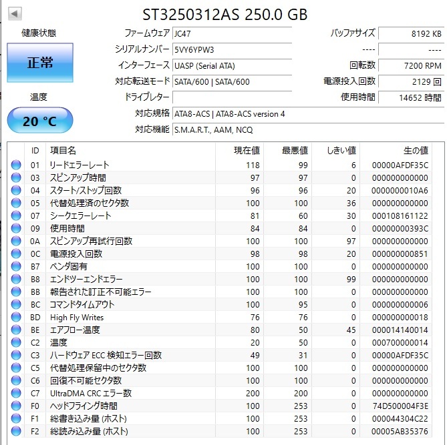Image resolution: width=447 pixels, height=445 pixels.
Task: Click the interface field UASP (Serial ATA)
Action: point(233,65)
